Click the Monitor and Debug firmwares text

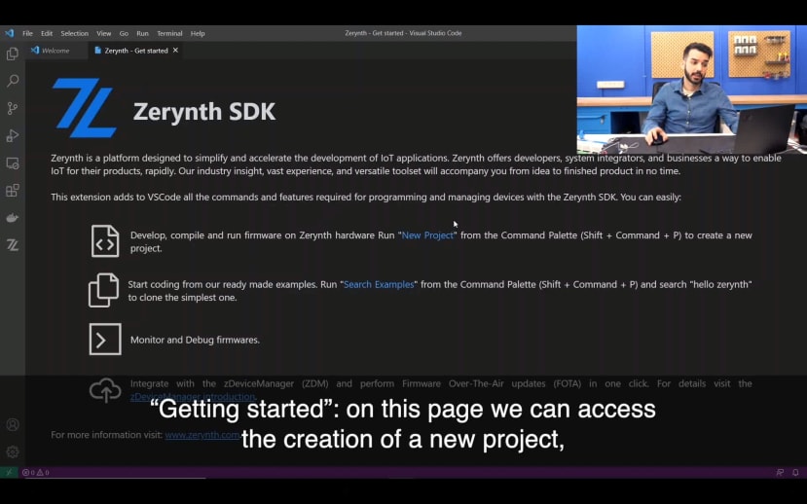click(x=195, y=340)
